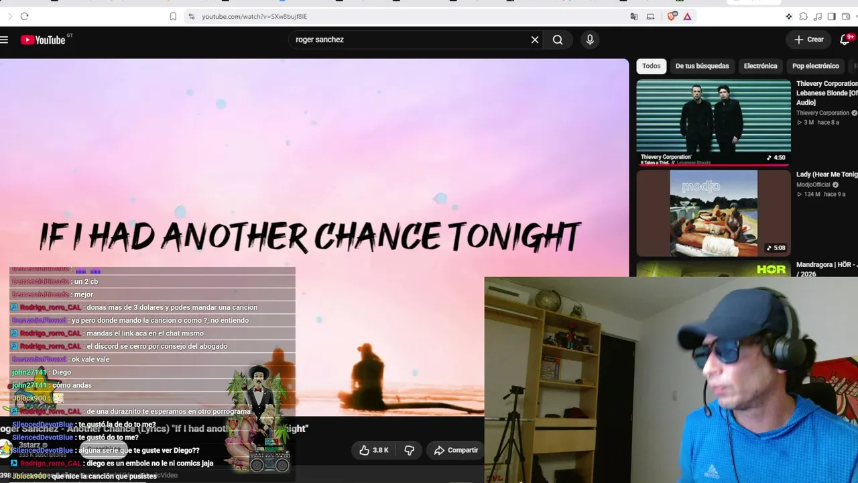Bookmark this page in the address bar
The width and height of the screenshot is (858, 483).
pyautogui.click(x=173, y=16)
